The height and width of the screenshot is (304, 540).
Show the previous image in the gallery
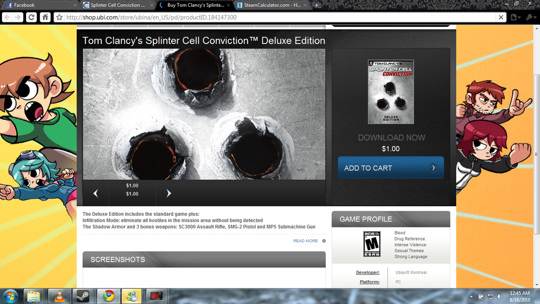[96, 193]
